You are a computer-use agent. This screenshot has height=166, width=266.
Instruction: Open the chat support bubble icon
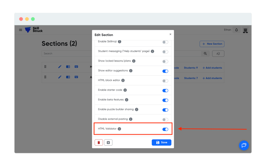pos(244,145)
